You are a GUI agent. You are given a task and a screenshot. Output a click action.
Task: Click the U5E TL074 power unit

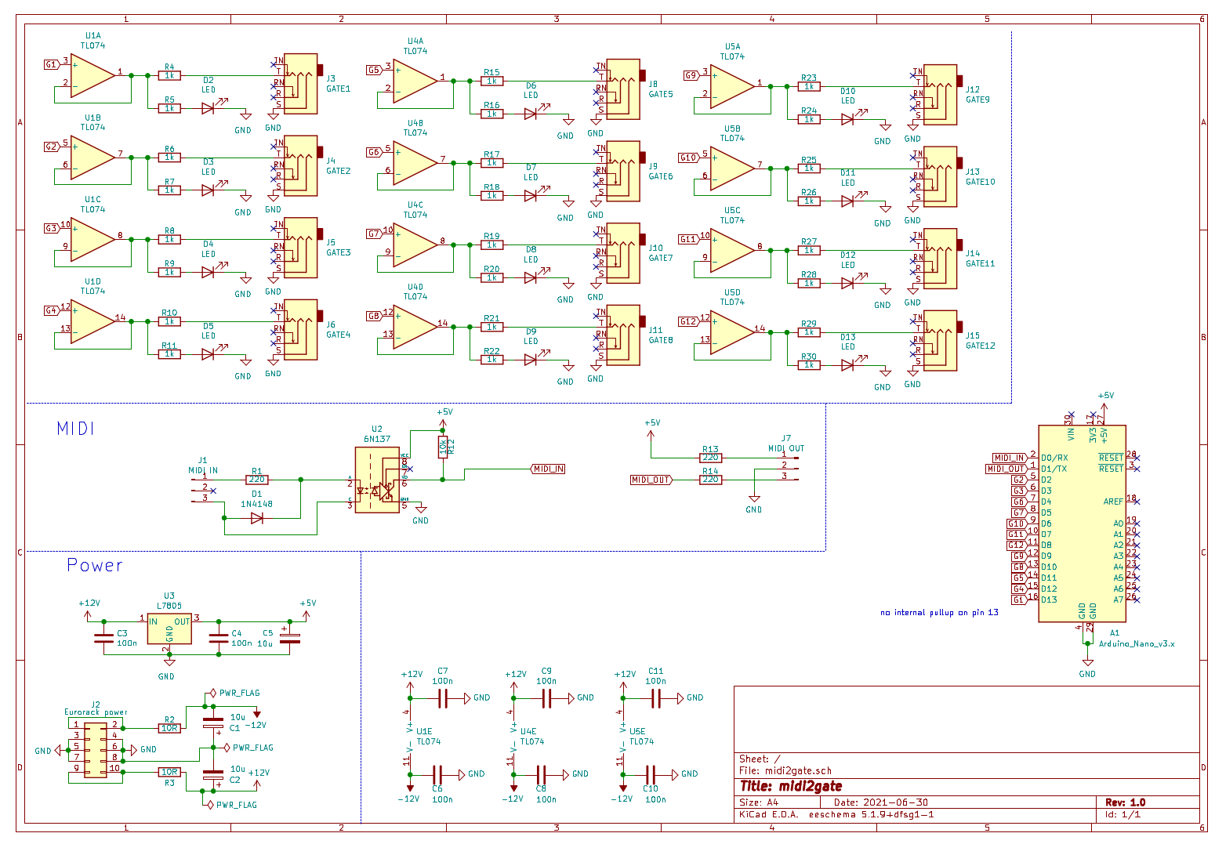click(623, 737)
